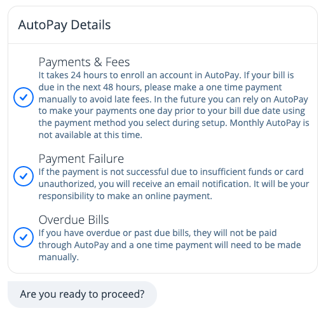Click 'manually to avoid late fees' text
This screenshot has height=313, width=321.
point(95,99)
